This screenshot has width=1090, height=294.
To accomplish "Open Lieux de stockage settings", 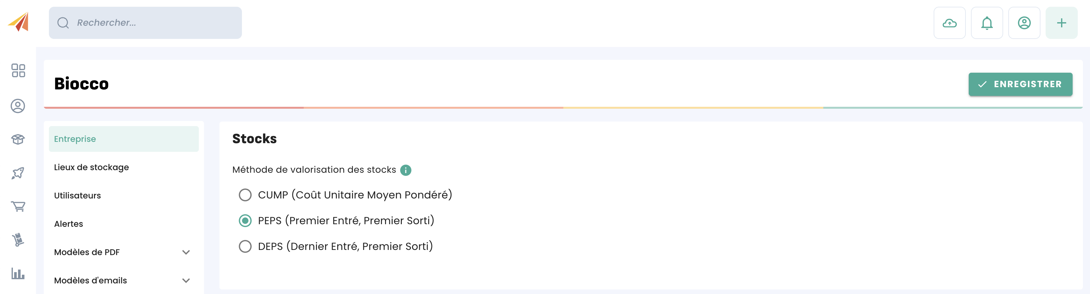I will [91, 168].
